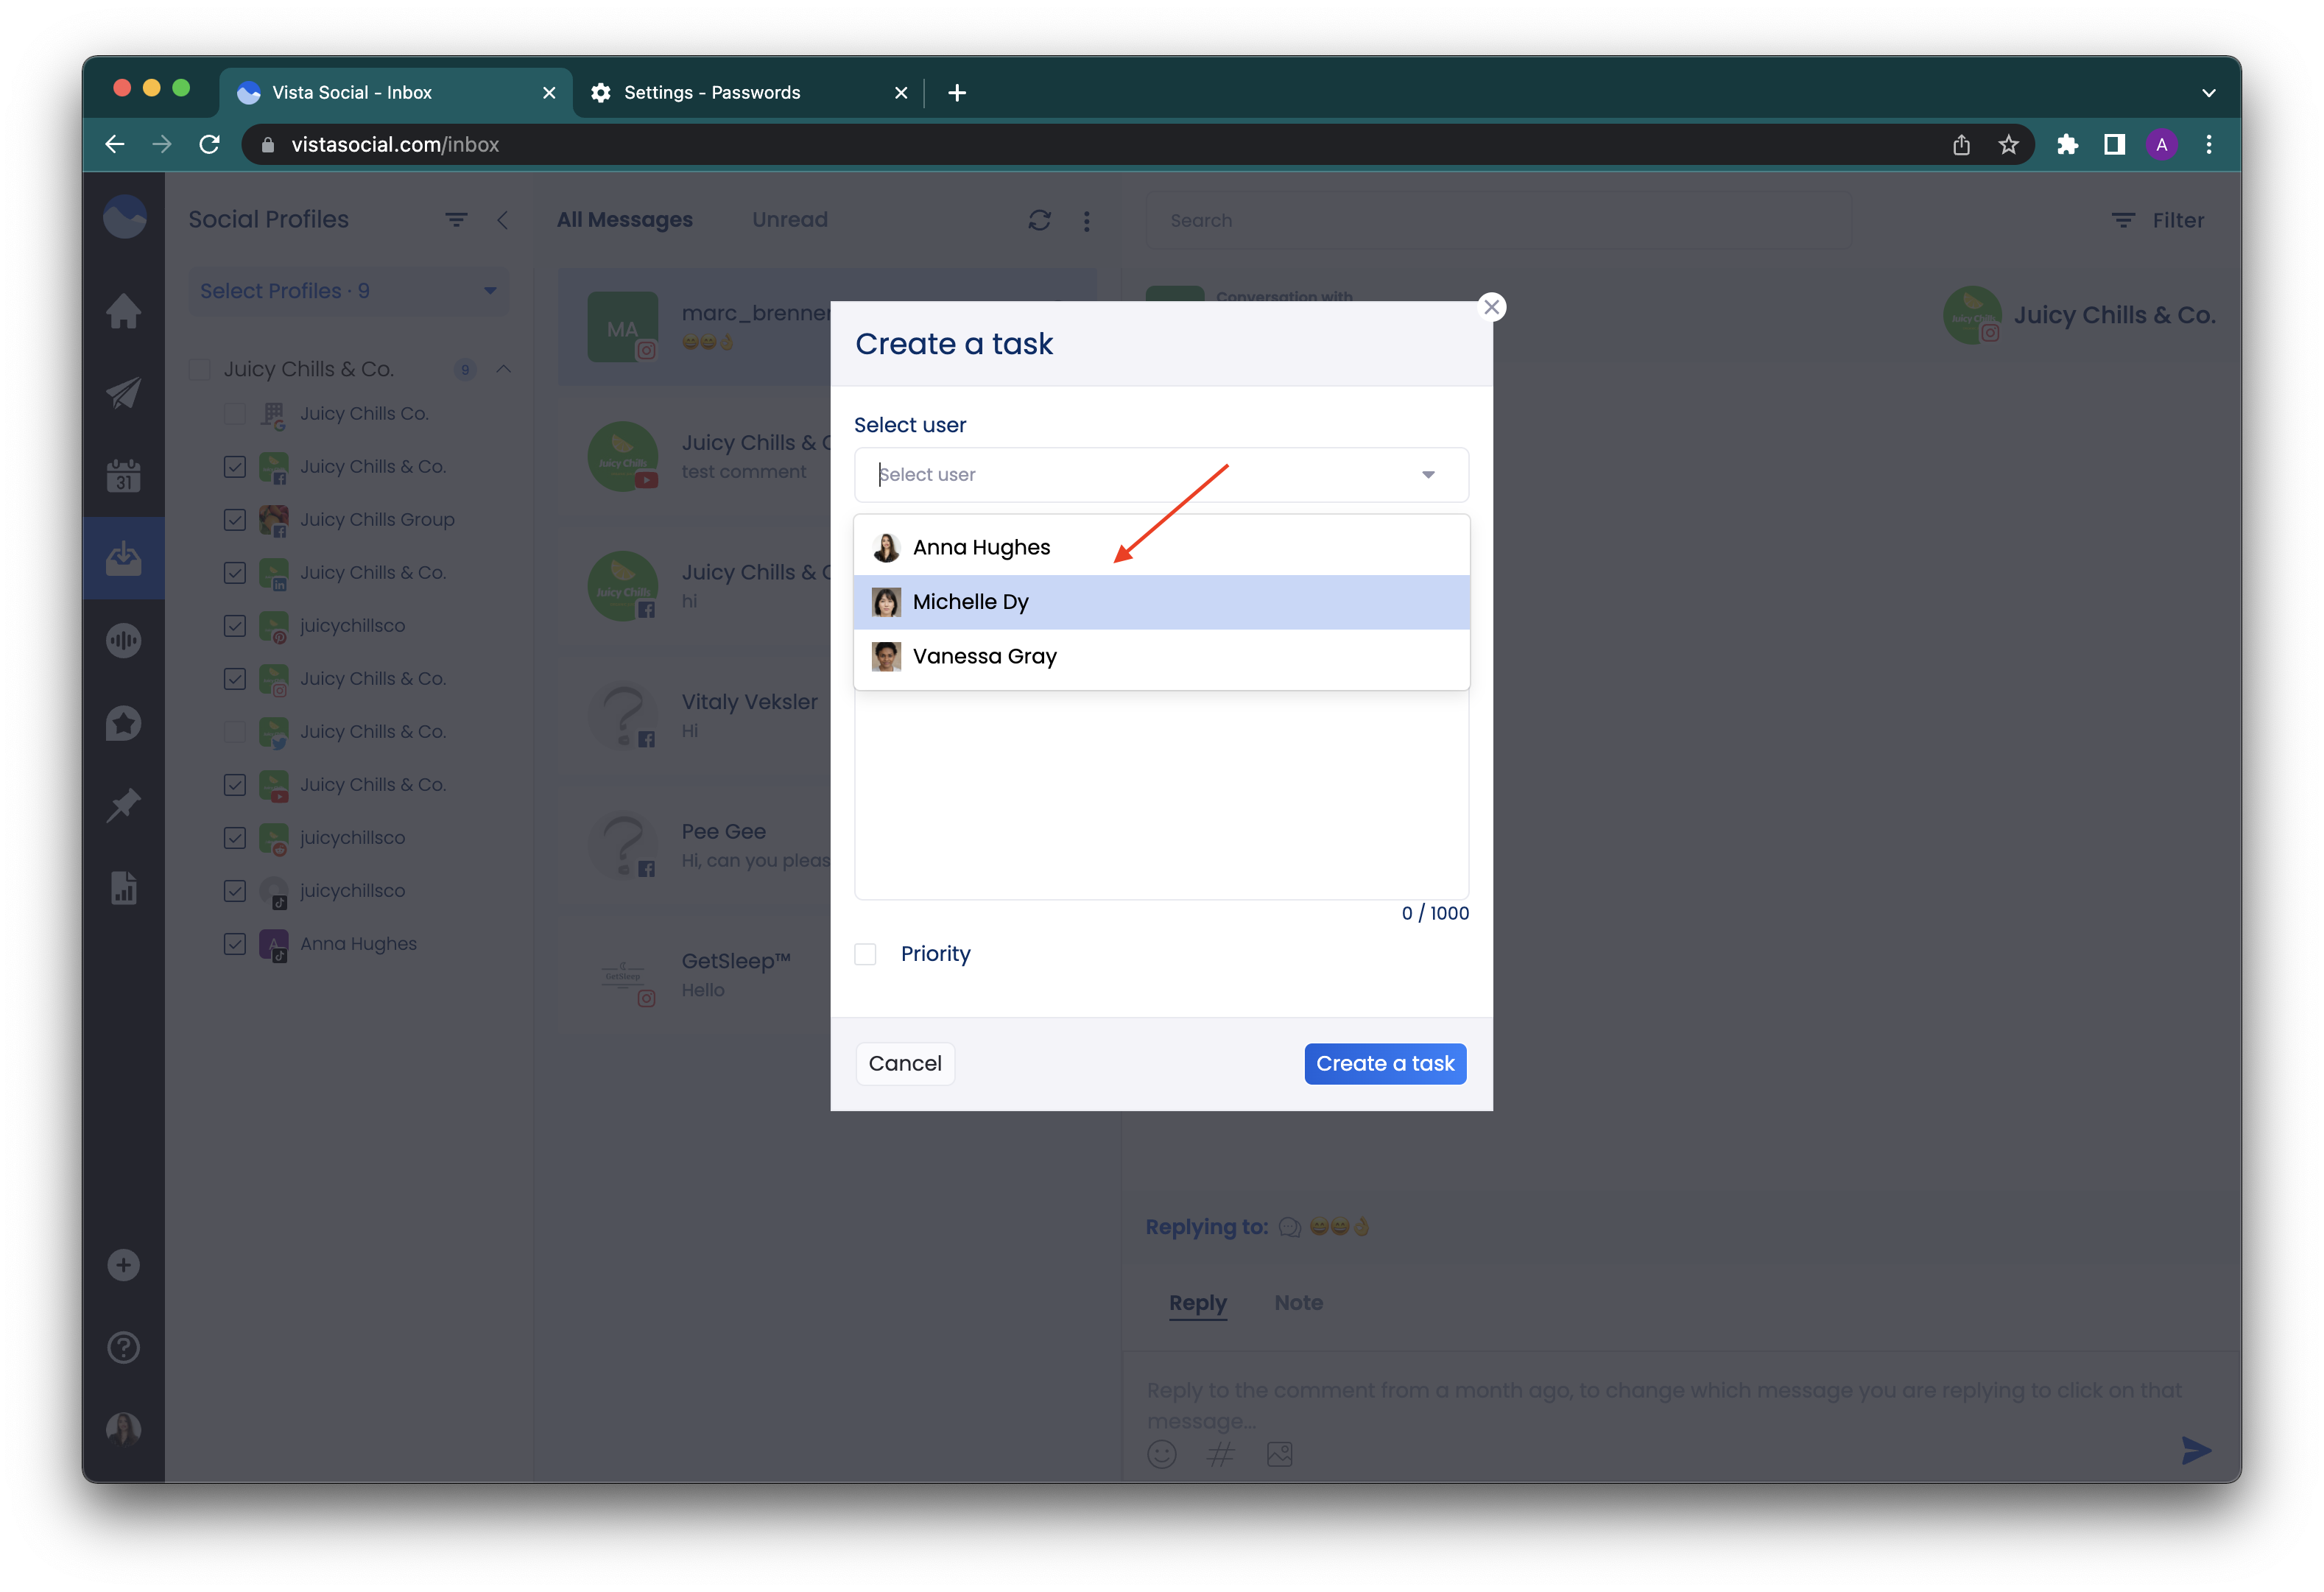This screenshot has height=1592, width=2324.
Task: Click the hashtag icon in reply box
Action: [x=1221, y=1454]
